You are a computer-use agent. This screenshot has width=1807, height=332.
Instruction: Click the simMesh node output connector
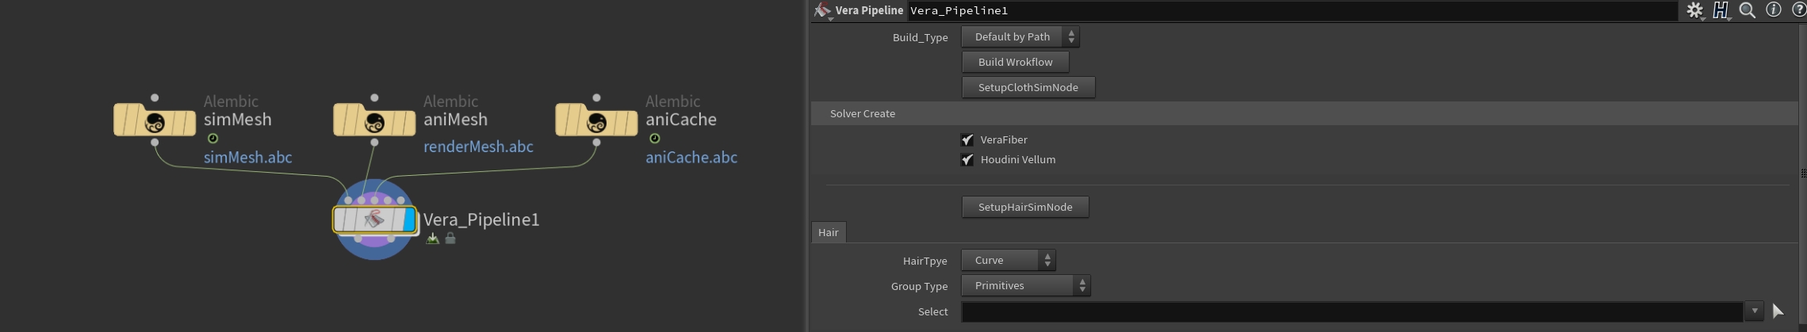tap(155, 143)
